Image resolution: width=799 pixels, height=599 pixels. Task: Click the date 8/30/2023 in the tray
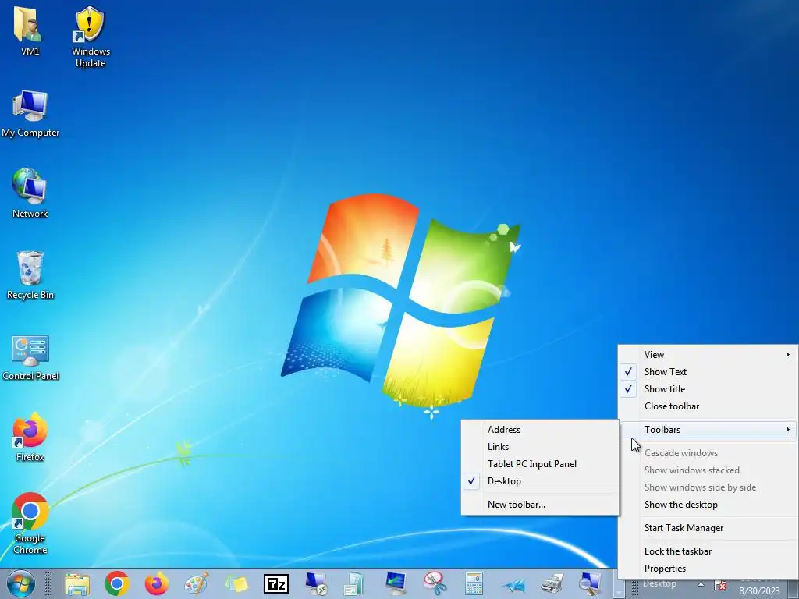click(x=759, y=591)
